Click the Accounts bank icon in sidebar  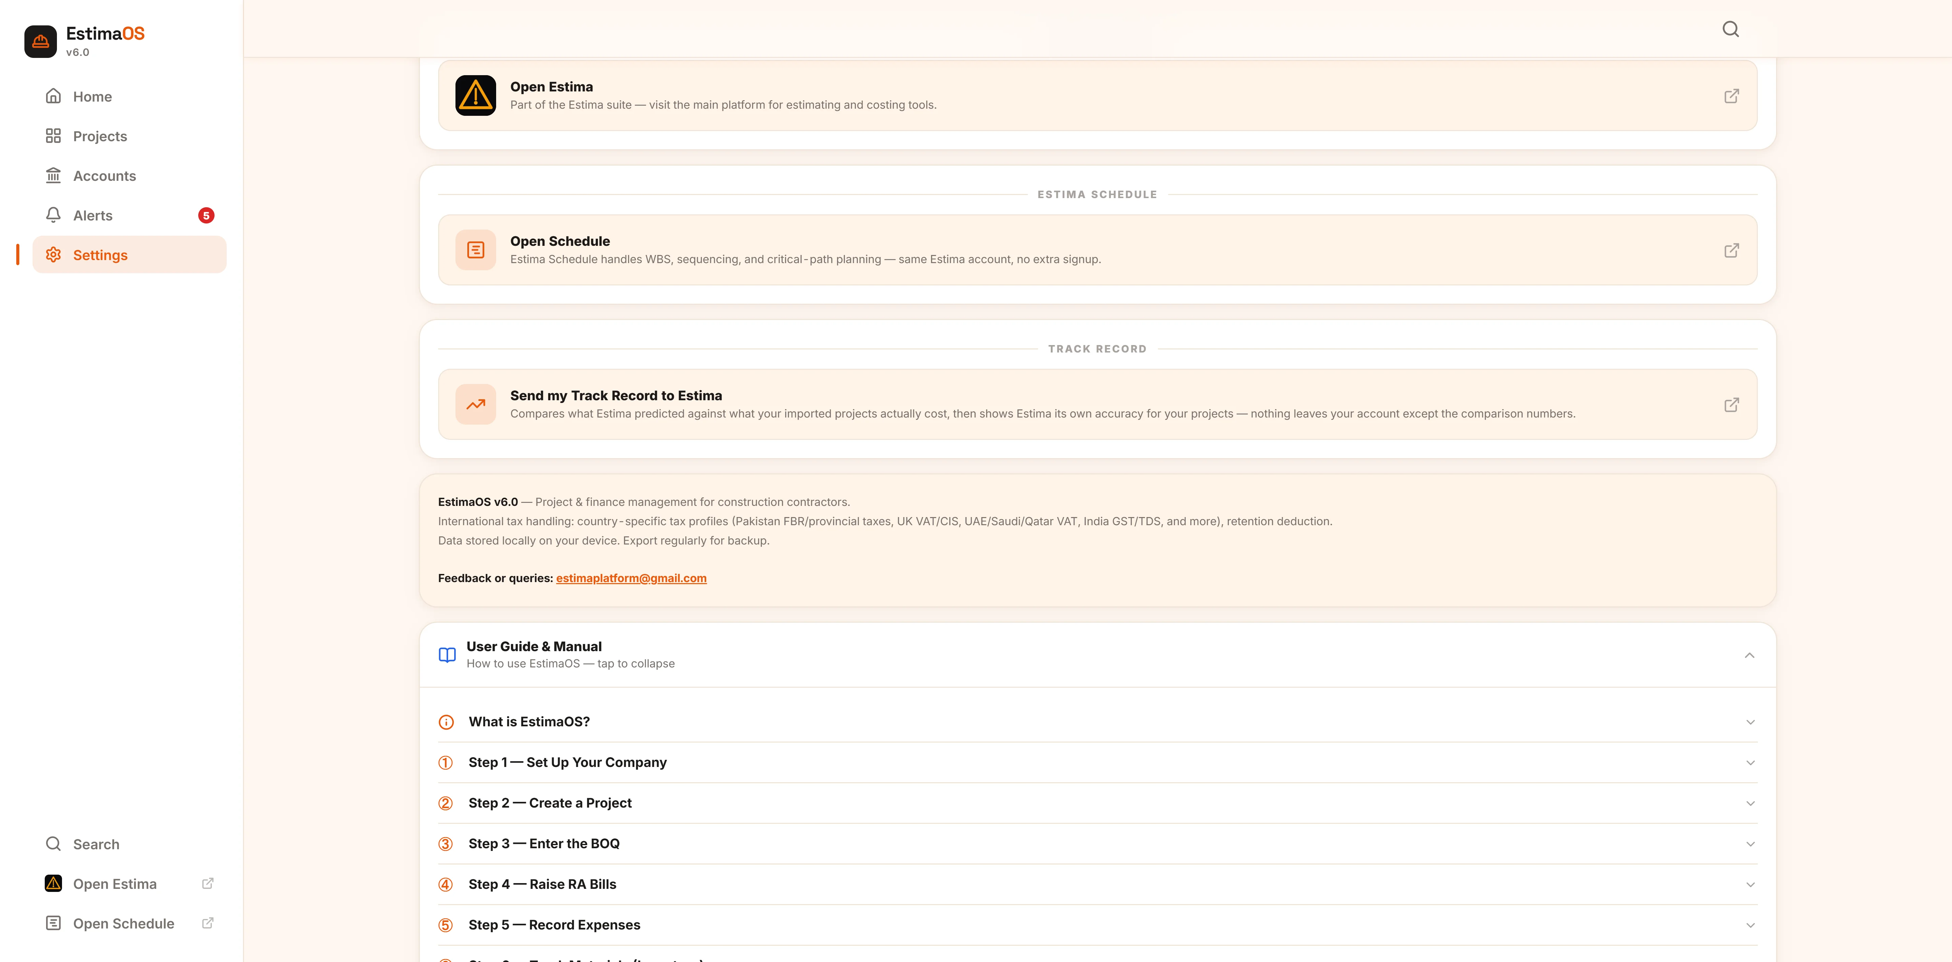coord(53,176)
